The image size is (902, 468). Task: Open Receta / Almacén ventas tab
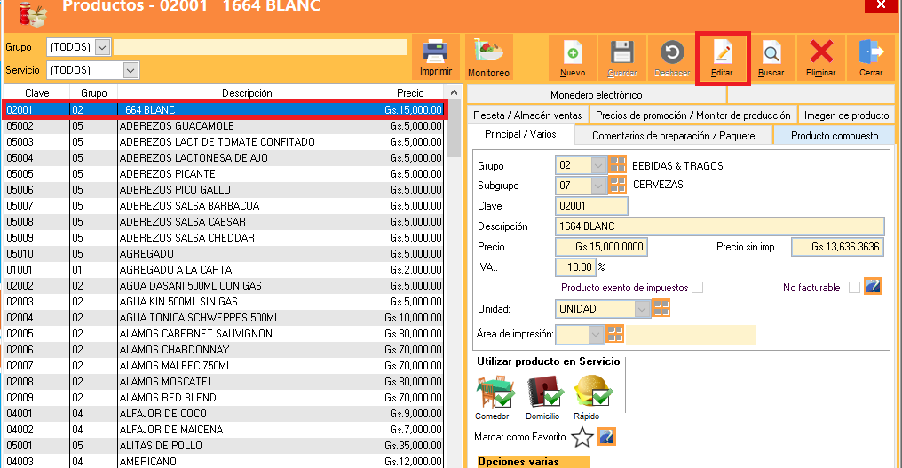527,115
